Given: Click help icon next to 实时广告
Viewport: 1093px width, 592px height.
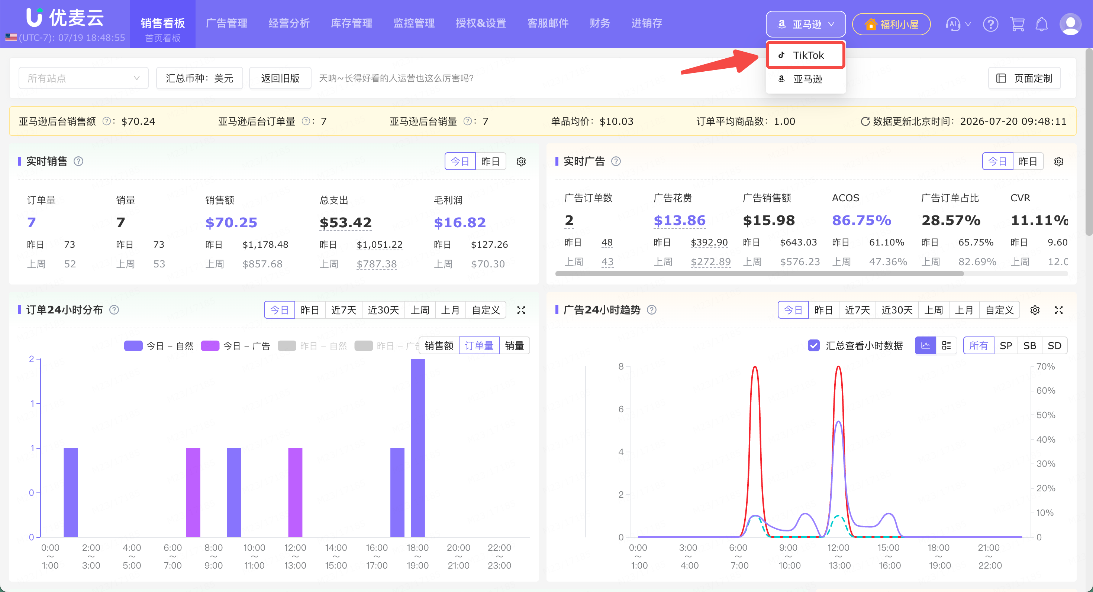Looking at the screenshot, I should click(x=616, y=162).
